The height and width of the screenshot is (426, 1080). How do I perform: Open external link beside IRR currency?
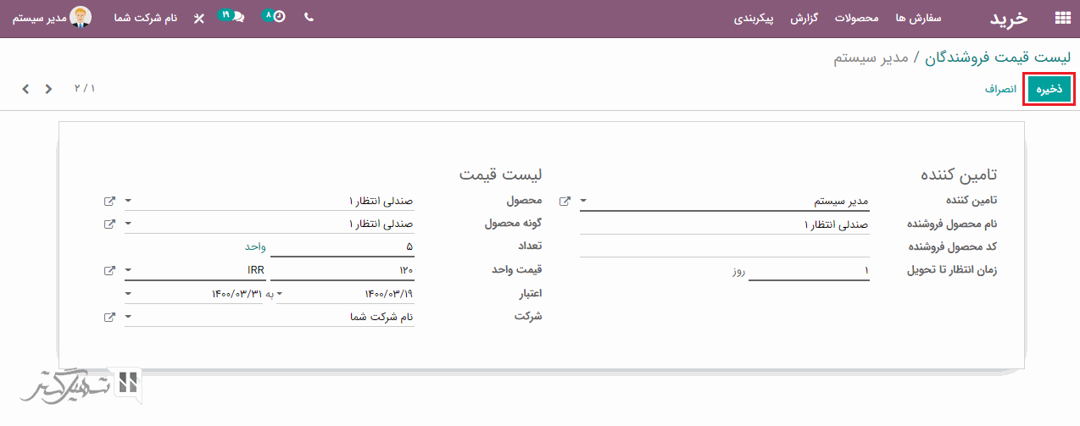pos(109,271)
